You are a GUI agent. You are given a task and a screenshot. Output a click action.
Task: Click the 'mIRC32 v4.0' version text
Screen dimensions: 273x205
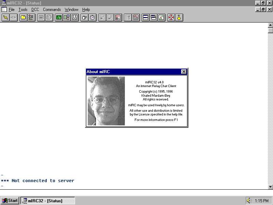[x=155, y=82]
